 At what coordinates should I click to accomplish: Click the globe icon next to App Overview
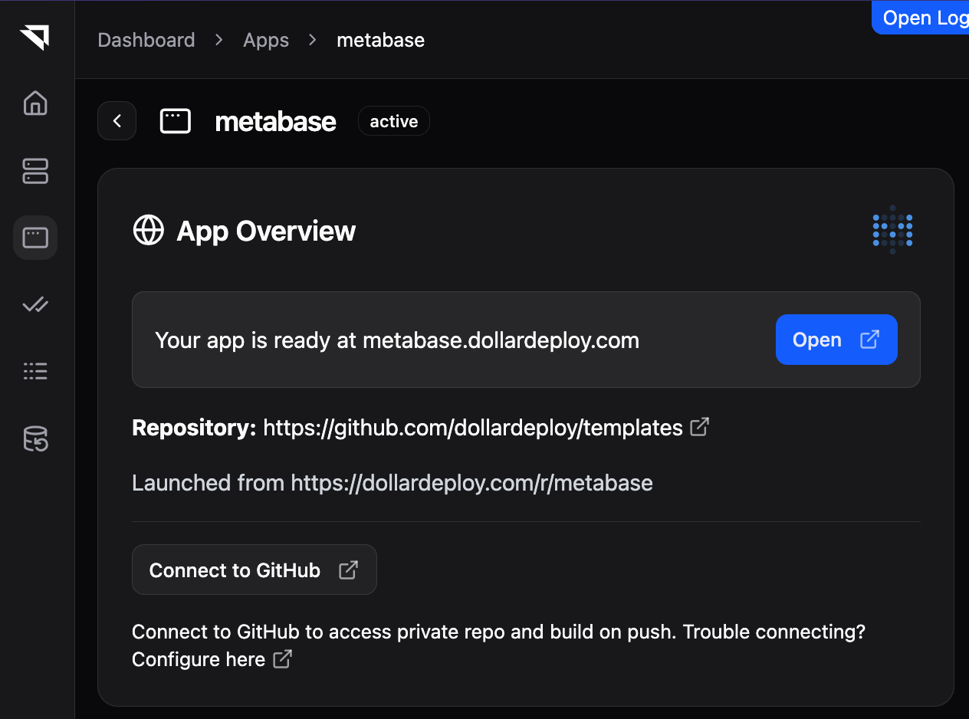pos(149,230)
